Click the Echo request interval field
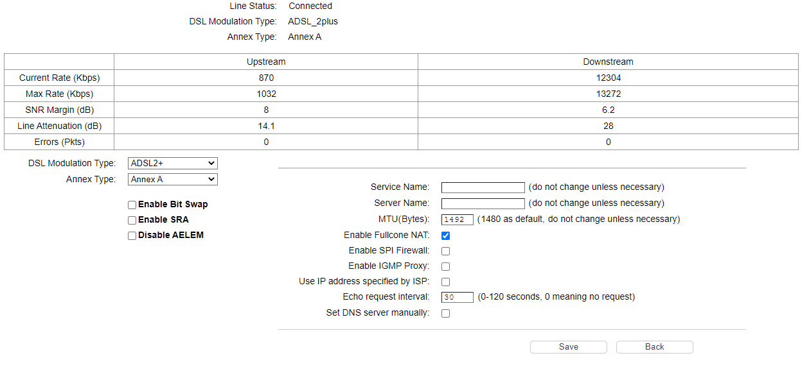The image size is (809, 367). pyautogui.click(x=458, y=297)
